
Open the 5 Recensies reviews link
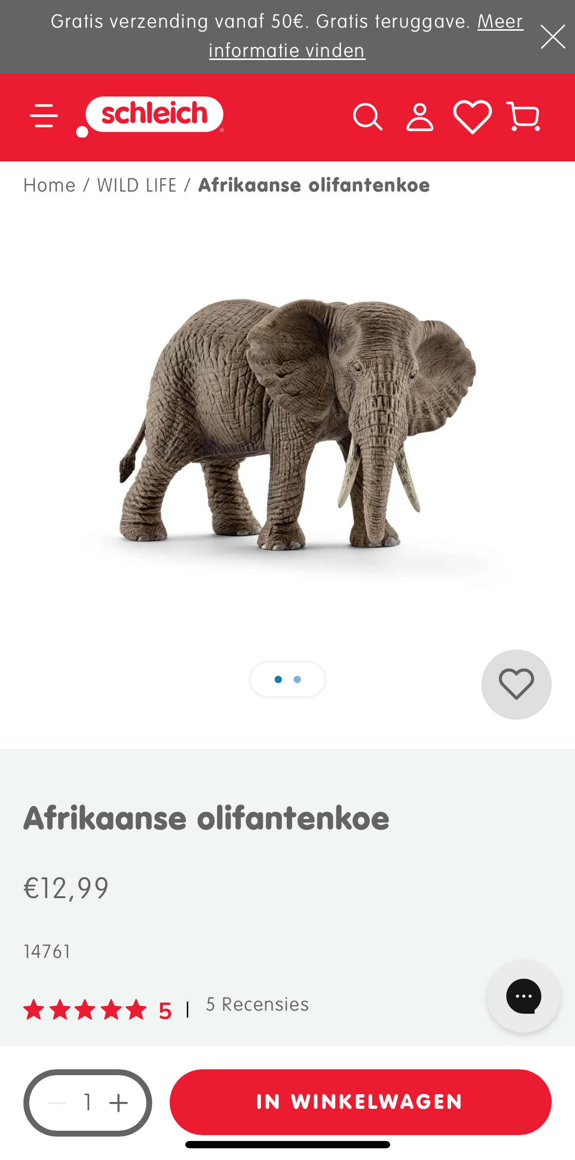coord(257,1005)
